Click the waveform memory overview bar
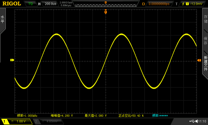 [106, 5]
